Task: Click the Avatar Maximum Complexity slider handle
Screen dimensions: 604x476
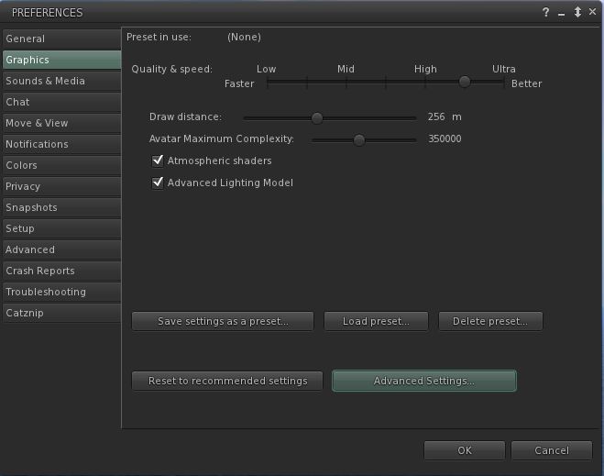Action: [x=359, y=139]
